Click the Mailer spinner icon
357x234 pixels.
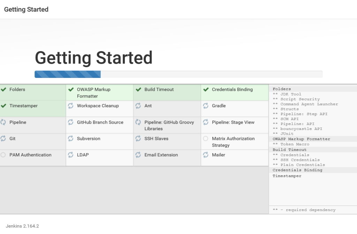[x=206, y=155]
